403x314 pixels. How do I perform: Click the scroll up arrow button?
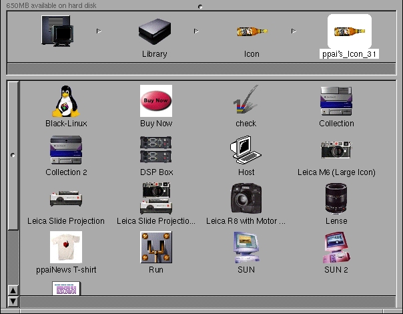click(13, 291)
